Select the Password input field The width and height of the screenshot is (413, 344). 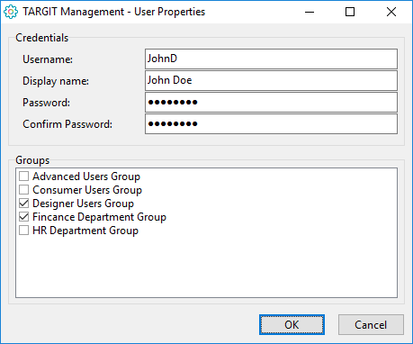click(x=271, y=103)
